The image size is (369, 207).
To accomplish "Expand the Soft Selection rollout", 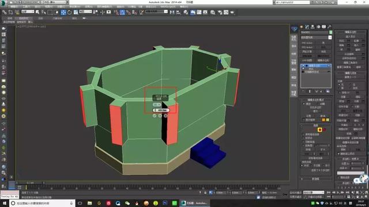I will tap(315, 179).
